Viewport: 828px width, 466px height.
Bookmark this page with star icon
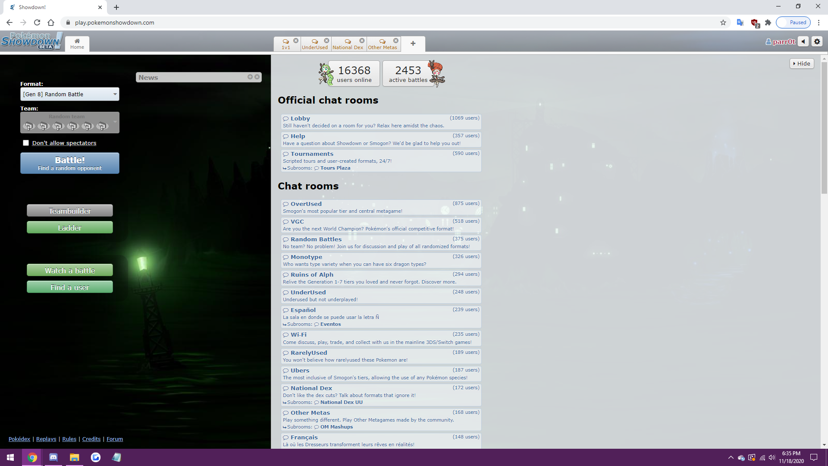click(723, 22)
